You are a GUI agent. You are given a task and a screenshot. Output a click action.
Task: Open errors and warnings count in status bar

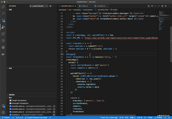(19, 118)
